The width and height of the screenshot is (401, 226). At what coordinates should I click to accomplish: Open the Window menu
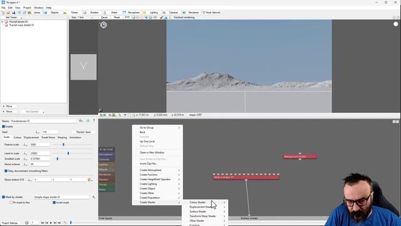click(39, 8)
